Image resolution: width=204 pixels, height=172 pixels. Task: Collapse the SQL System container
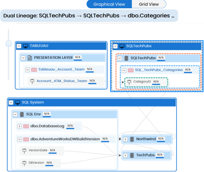click(11, 102)
